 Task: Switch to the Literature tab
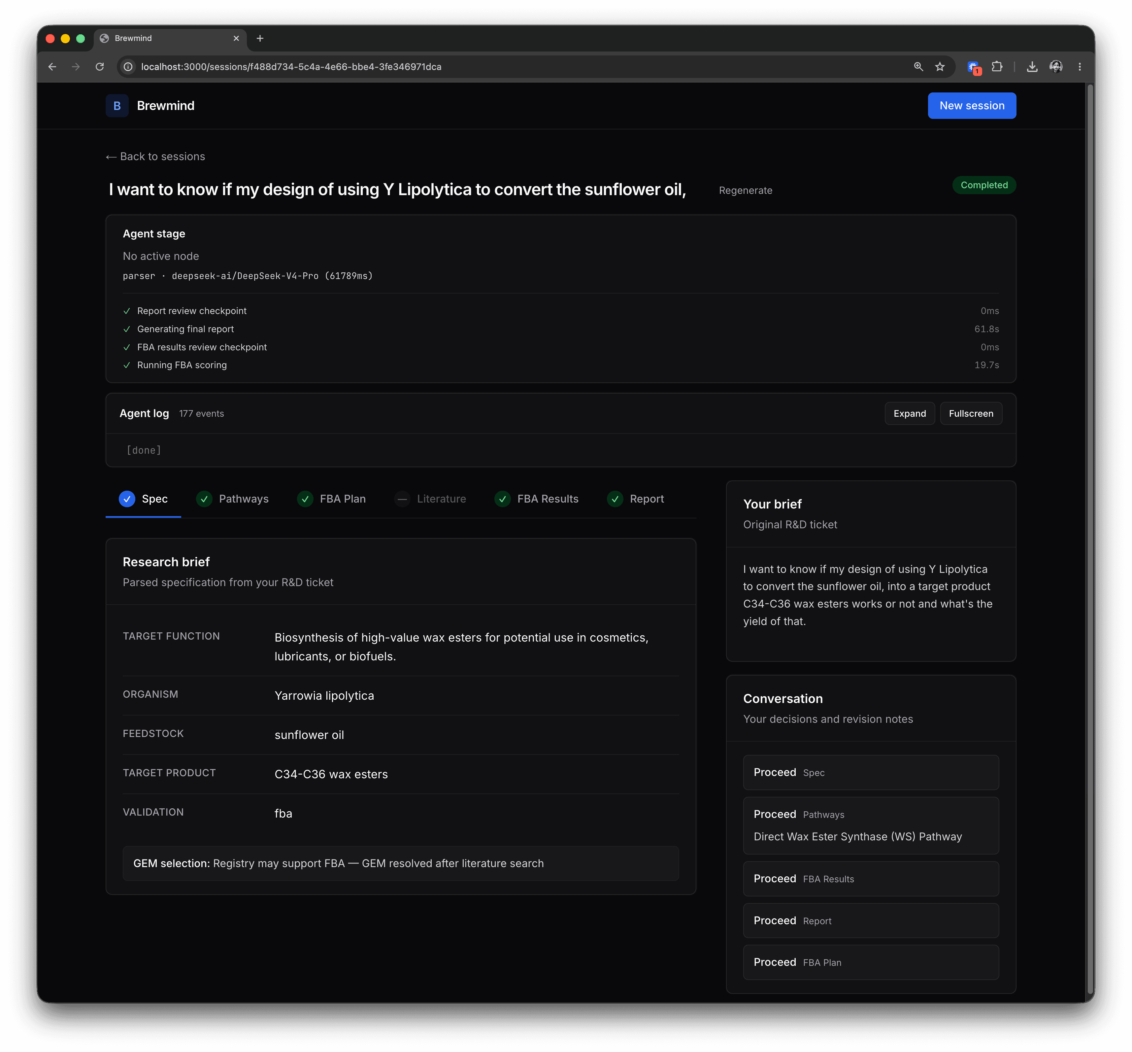pos(430,499)
